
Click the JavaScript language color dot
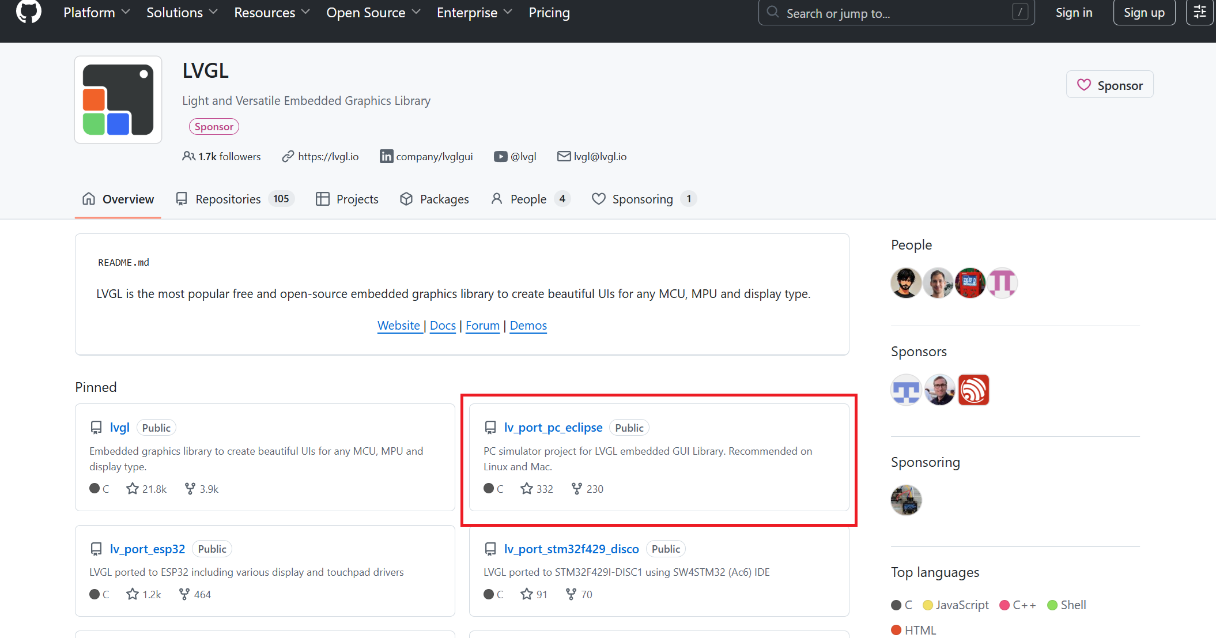(928, 605)
